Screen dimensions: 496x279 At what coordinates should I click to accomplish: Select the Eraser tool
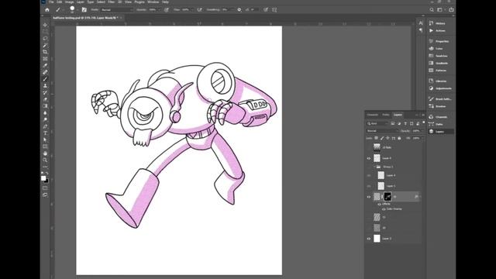[45, 99]
